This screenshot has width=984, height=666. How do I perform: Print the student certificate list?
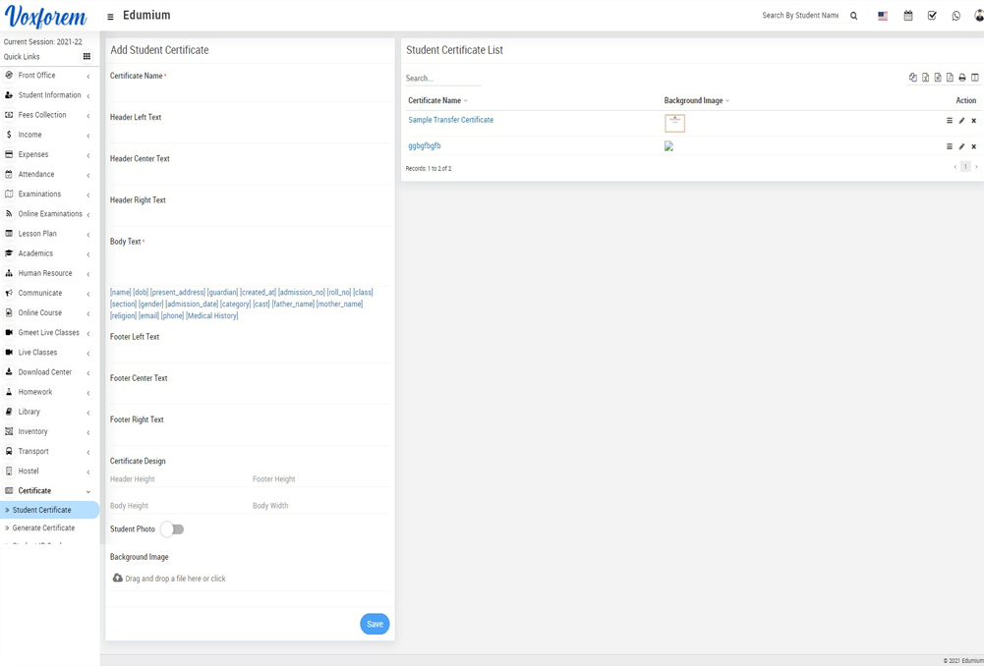tap(962, 78)
